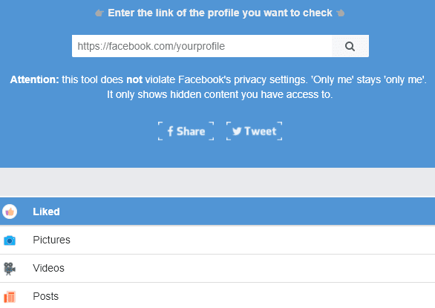Click the orange Posts icon
435x308 pixels.
[x=10, y=297]
